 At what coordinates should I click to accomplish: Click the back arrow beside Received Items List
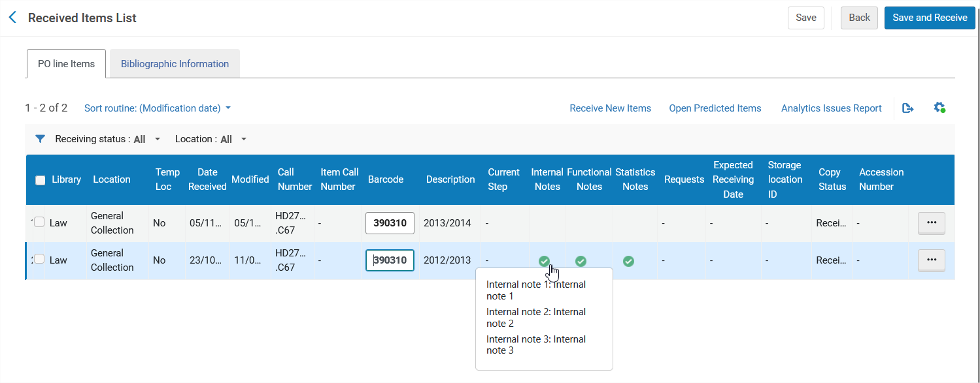click(x=12, y=18)
